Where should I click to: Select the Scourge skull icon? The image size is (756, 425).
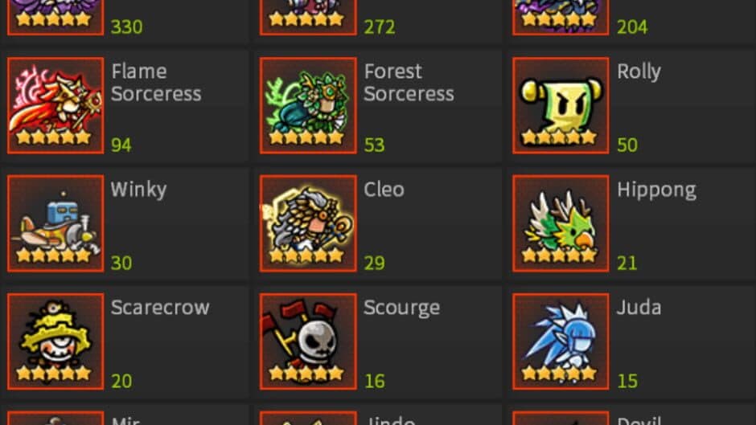click(308, 341)
